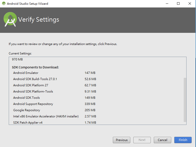Click the Current Settings label
The height and width of the screenshot is (147, 196).
tap(20, 53)
